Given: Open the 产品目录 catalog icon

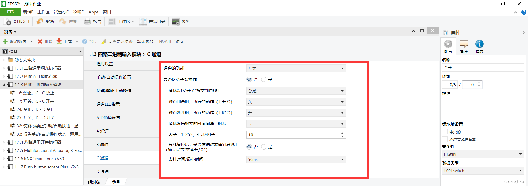Looking at the screenshot, I should tap(143, 21).
